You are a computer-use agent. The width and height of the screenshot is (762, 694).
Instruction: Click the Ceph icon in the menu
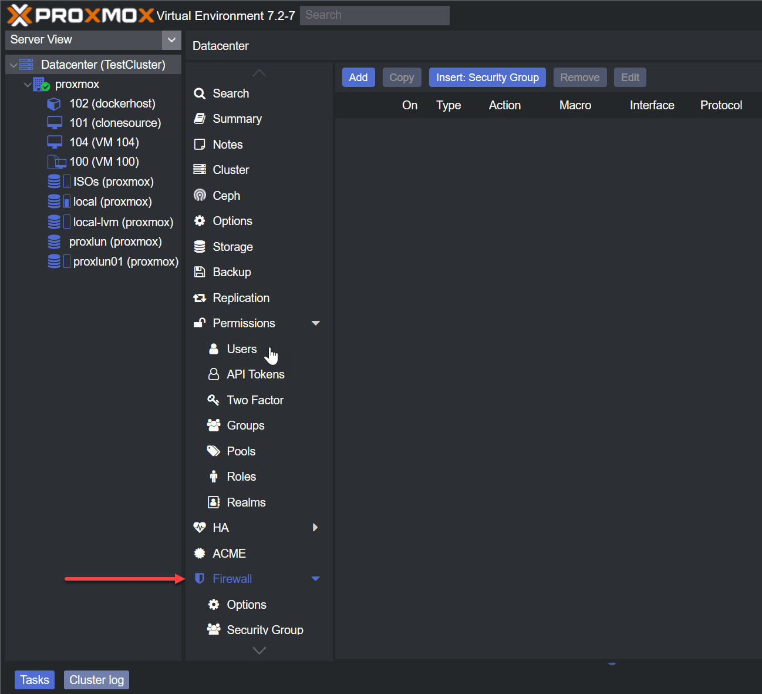(x=200, y=195)
